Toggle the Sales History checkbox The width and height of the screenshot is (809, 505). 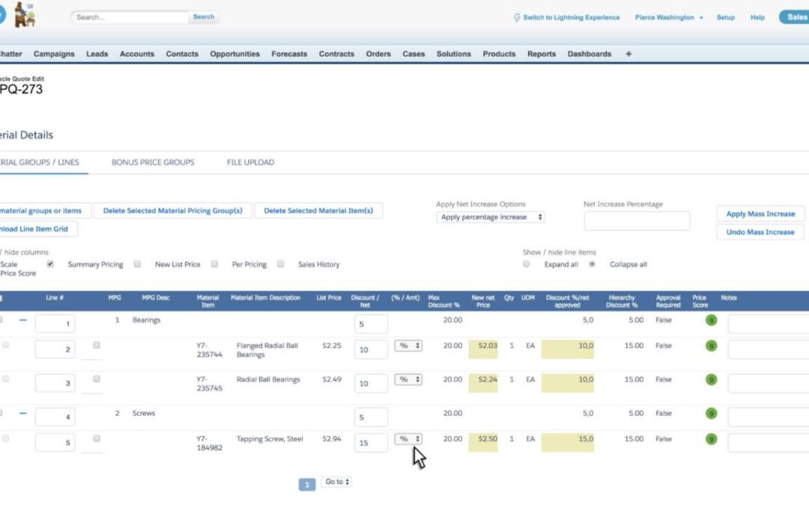tap(280, 264)
